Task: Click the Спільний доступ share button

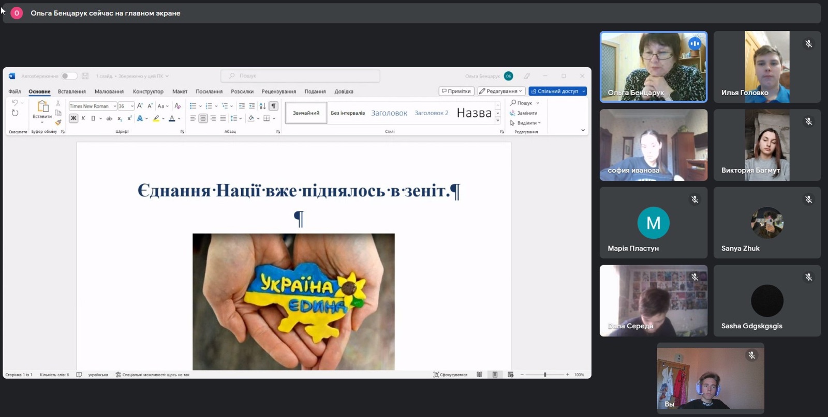Action: pos(555,91)
